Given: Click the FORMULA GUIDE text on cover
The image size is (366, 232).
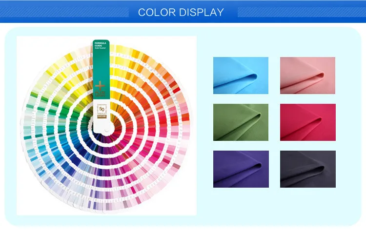Looking at the screenshot, I should 100,44.
